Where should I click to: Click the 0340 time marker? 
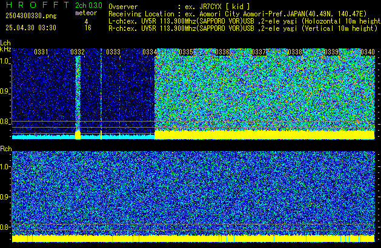[368, 52]
